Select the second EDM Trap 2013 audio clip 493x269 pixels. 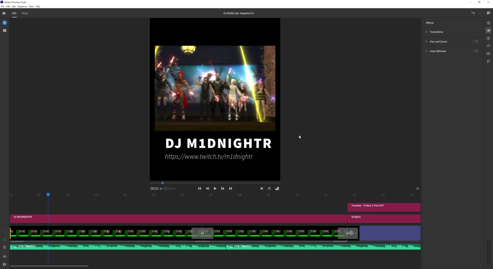pos(323,247)
